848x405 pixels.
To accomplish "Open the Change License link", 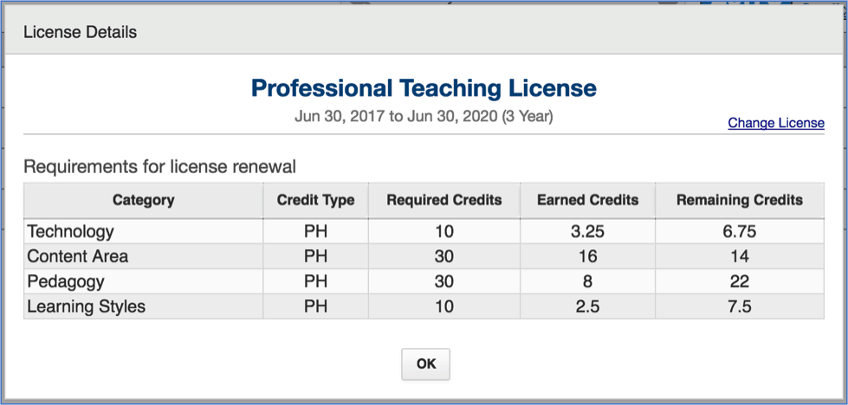I will coord(775,123).
